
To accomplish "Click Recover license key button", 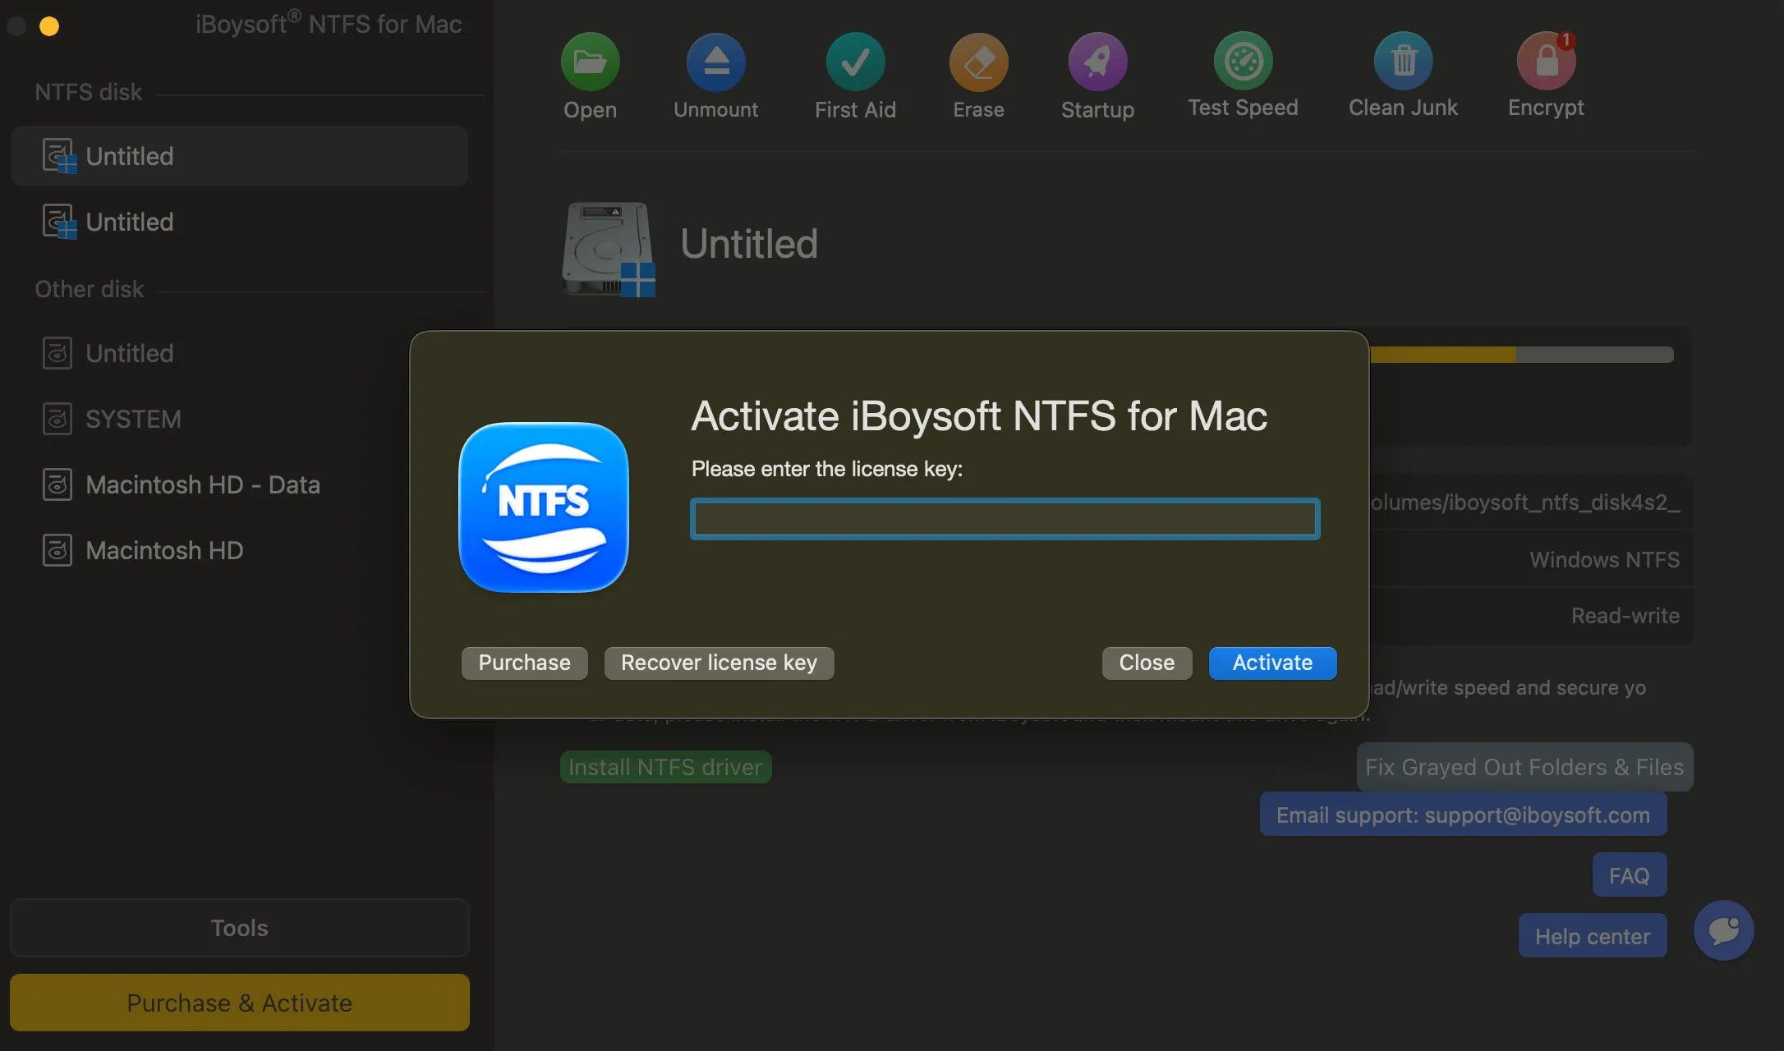I will [719, 663].
